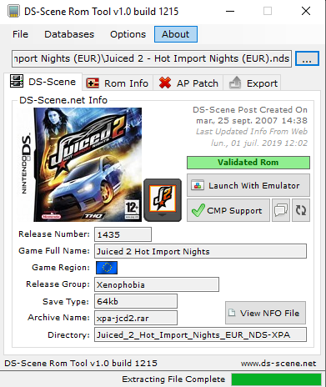
Task: Launch the rom with emulator
Action: pos(248,185)
